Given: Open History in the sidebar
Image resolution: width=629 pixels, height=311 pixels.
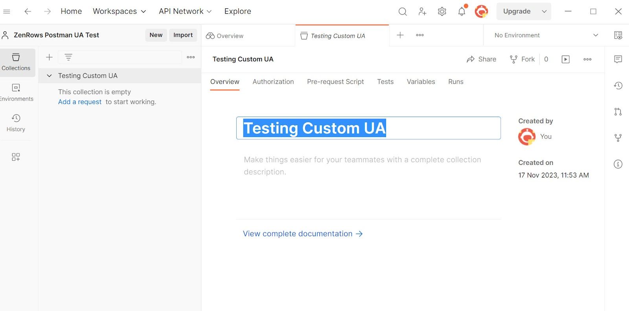Looking at the screenshot, I should pos(16,123).
